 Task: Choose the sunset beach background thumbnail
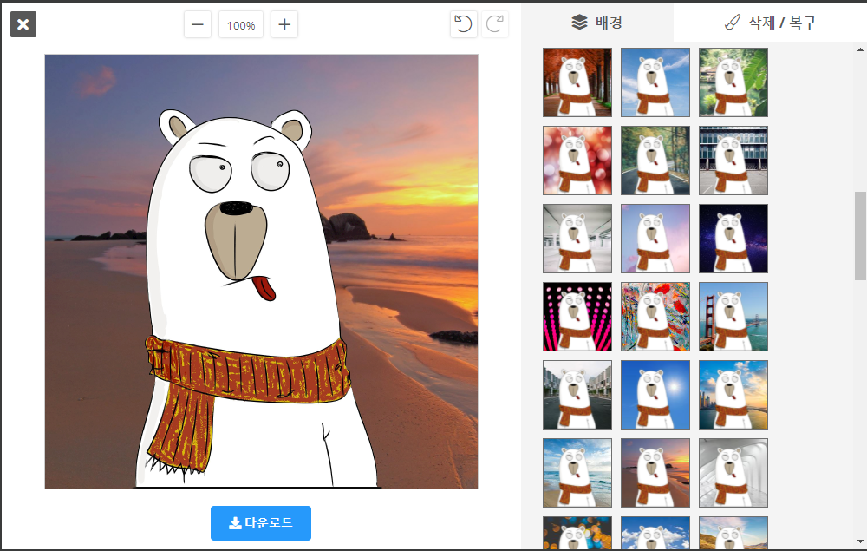[x=655, y=472]
